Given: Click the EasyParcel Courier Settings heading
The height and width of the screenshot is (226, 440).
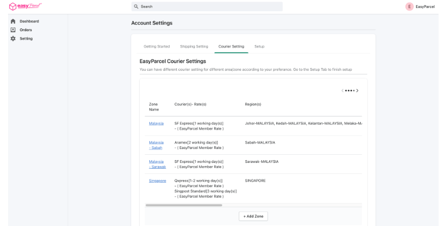Looking at the screenshot, I should pyautogui.click(x=172, y=61).
